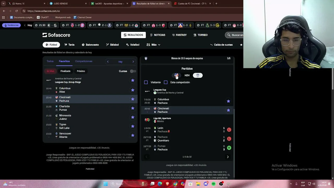
Task: Open the tab search dropdown in browser
Action: click(3, 4)
